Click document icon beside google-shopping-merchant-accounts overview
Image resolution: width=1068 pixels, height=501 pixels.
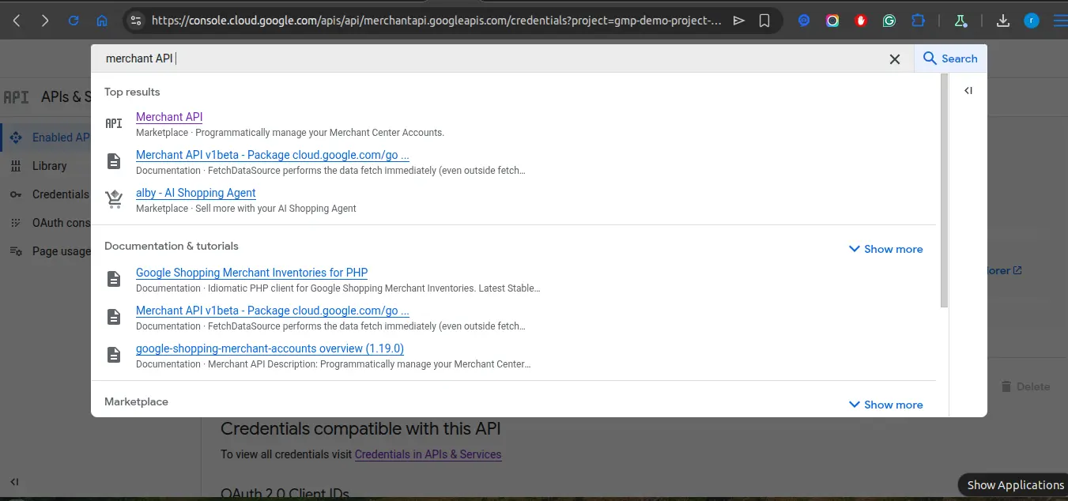point(114,355)
